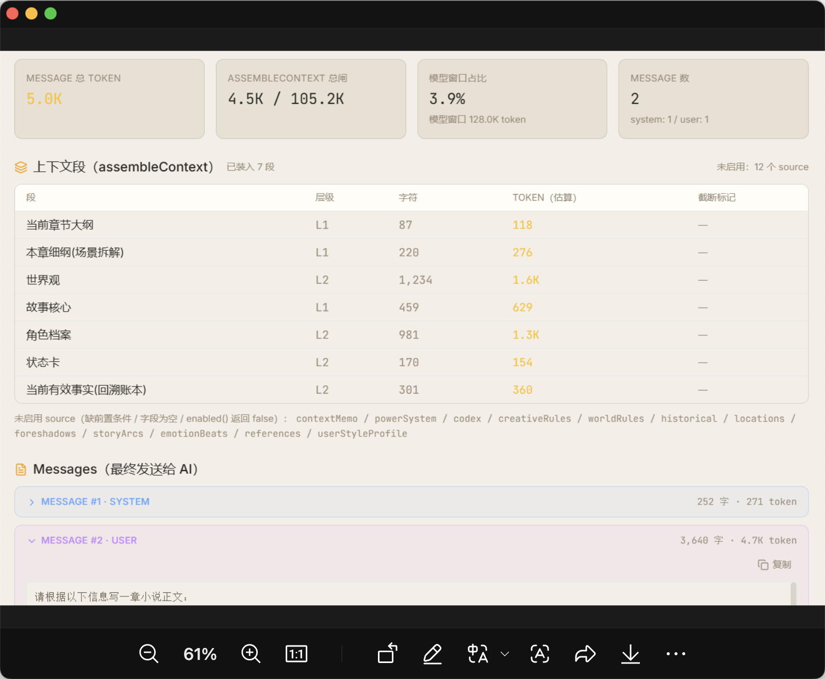
Task: Click the 层级 column header
Action: click(325, 198)
